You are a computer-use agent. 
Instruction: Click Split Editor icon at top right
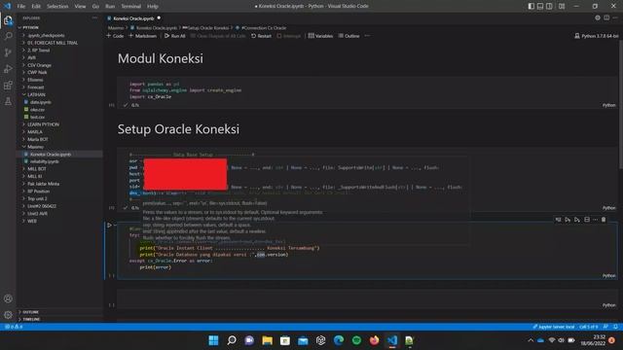[606, 17]
